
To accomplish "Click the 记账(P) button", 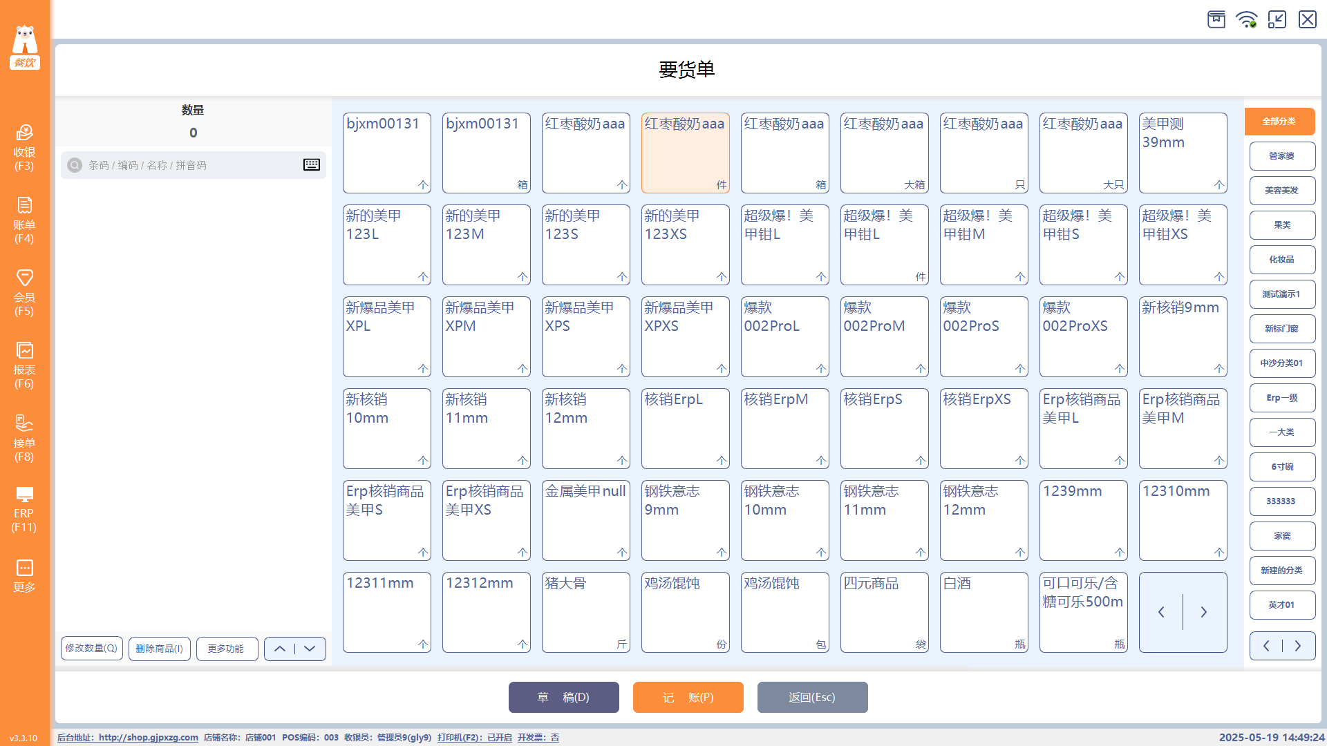I will pos(688,697).
